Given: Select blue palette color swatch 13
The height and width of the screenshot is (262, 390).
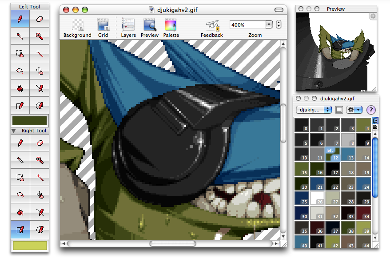Looking at the screenshot, I should (x=349, y=154).
